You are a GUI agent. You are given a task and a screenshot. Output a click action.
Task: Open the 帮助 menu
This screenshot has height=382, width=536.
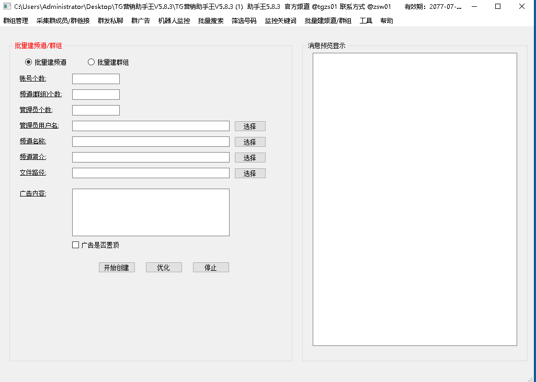(387, 21)
